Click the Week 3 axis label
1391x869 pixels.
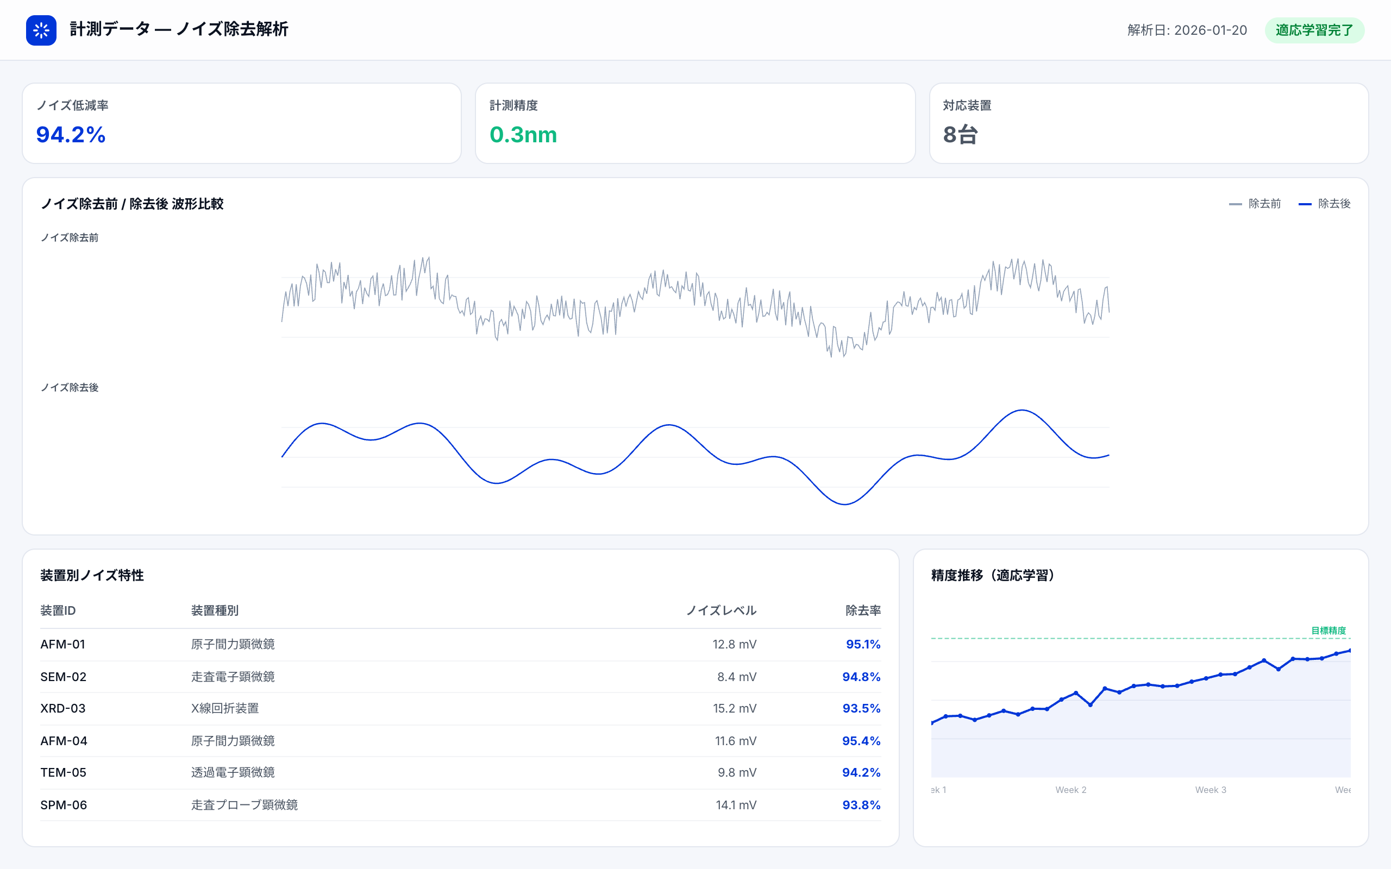[1210, 790]
